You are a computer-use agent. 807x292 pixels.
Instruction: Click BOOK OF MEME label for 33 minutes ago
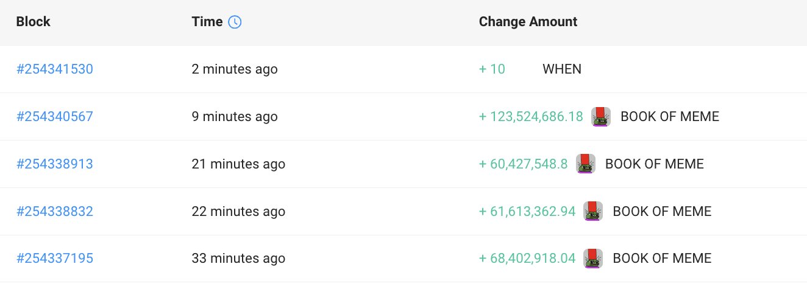[x=662, y=259]
